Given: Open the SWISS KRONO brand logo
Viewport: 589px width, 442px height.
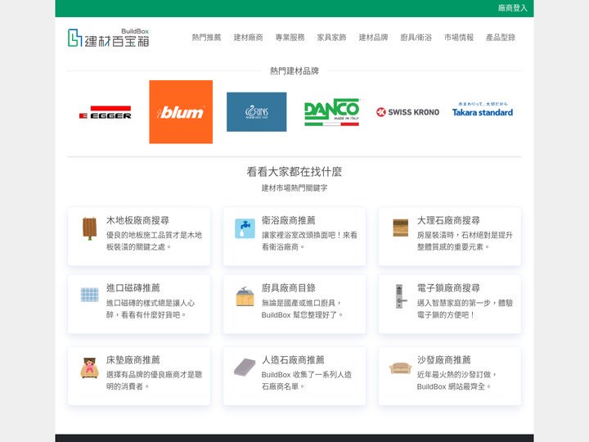Looking at the screenshot, I should click(x=407, y=112).
